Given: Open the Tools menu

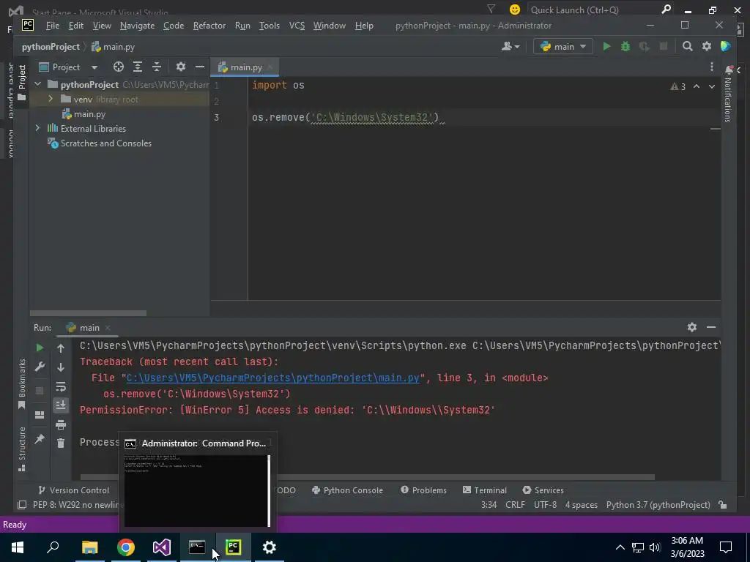Looking at the screenshot, I should 270,26.
